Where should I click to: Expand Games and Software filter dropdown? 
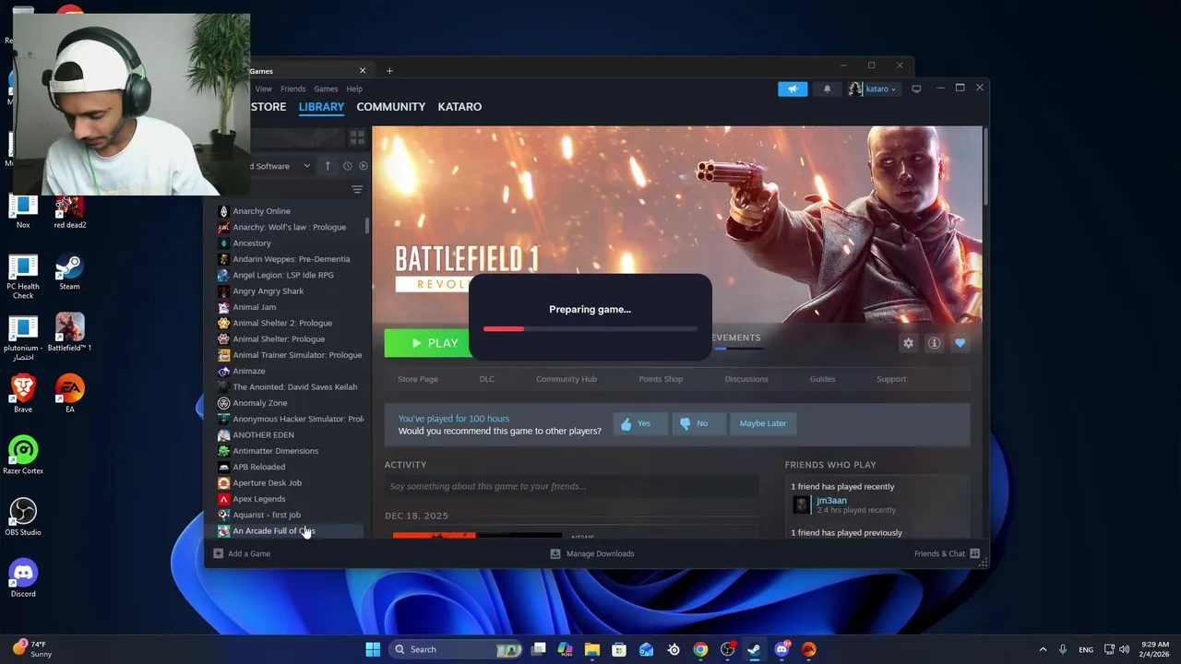282,166
